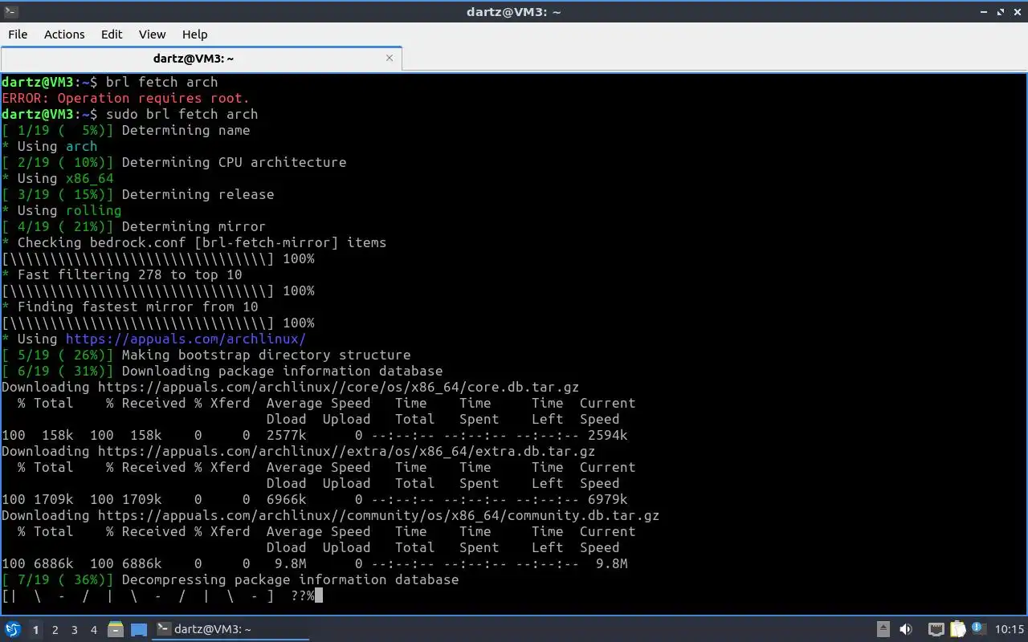
Task: Click the https://appuals.com/archlinux/ mirror URL
Action: point(186,339)
